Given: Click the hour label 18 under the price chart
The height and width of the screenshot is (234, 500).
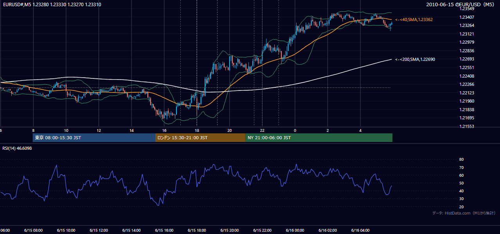Looking at the screenshot, I should pos(197,131).
